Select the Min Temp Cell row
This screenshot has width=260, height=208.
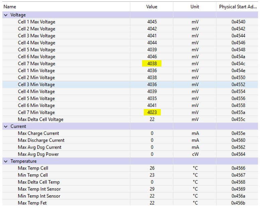pos(130,175)
